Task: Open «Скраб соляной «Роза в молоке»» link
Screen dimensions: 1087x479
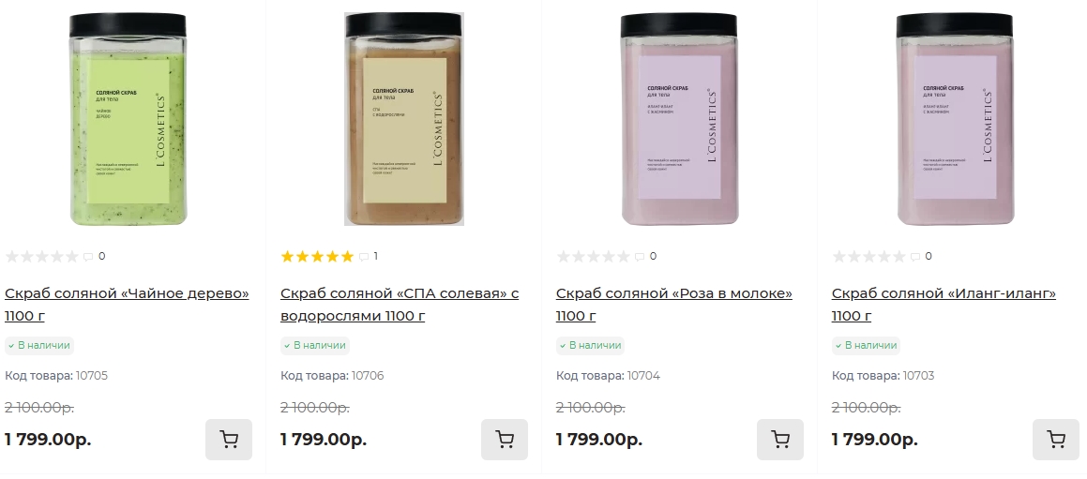Action: click(x=674, y=294)
